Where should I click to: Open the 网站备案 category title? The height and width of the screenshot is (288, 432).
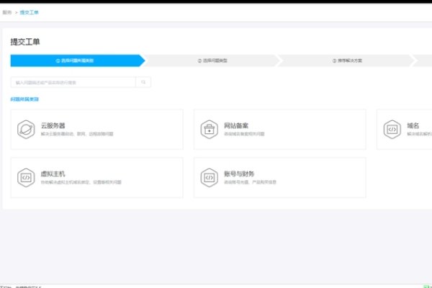(236, 126)
